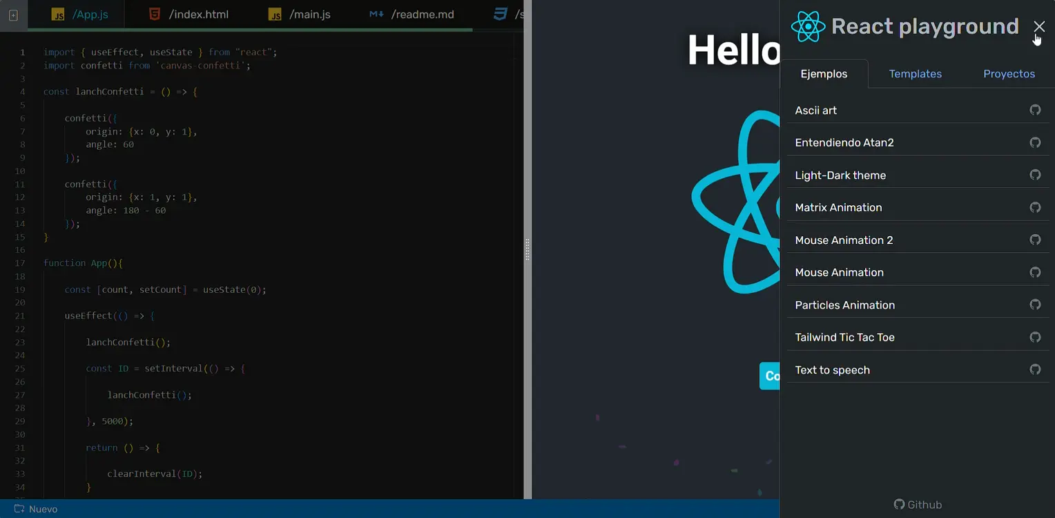Open the Proyectos tab
The height and width of the screenshot is (518, 1055).
click(1009, 73)
